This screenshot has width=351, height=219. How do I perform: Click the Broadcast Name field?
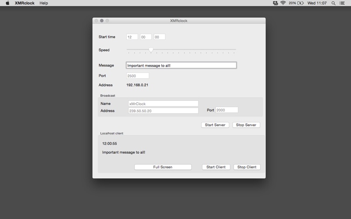(163, 103)
